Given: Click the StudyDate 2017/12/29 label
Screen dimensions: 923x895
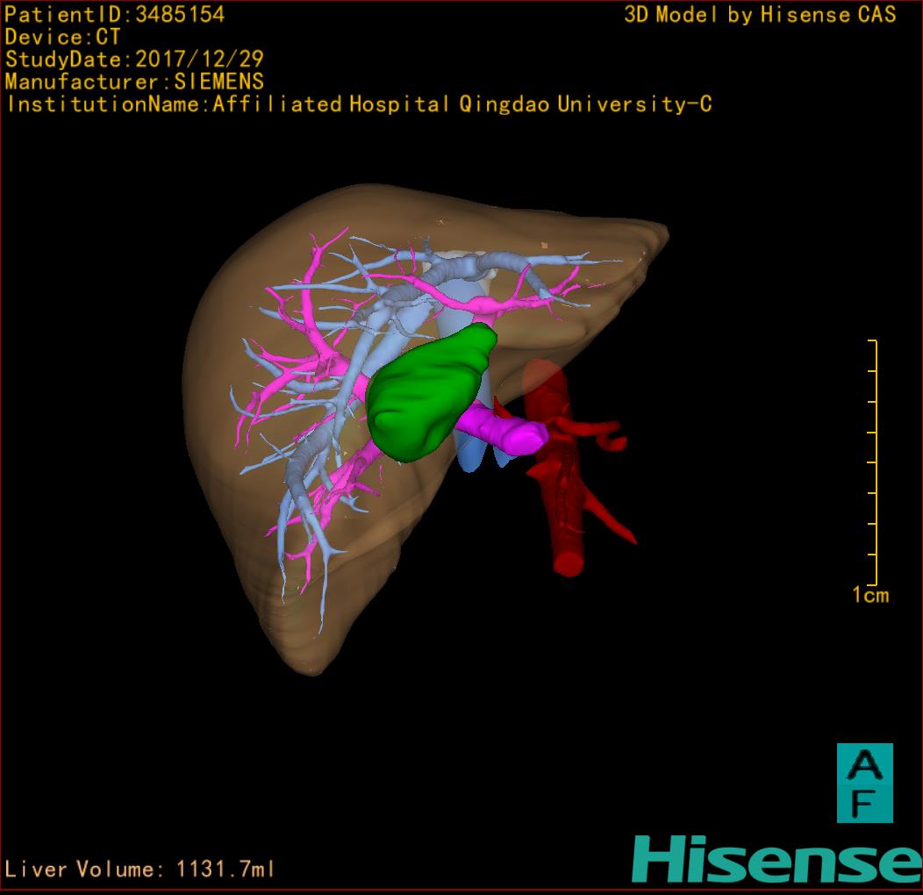Looking at the screenshot, I should [134, 60].
